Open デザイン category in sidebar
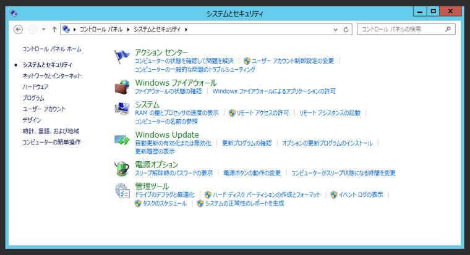Screen dimensions: 470x255 (32, 120)
